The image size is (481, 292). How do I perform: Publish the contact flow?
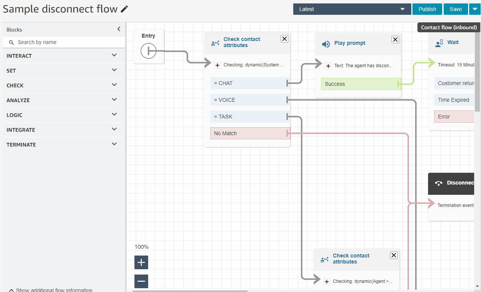427,9
